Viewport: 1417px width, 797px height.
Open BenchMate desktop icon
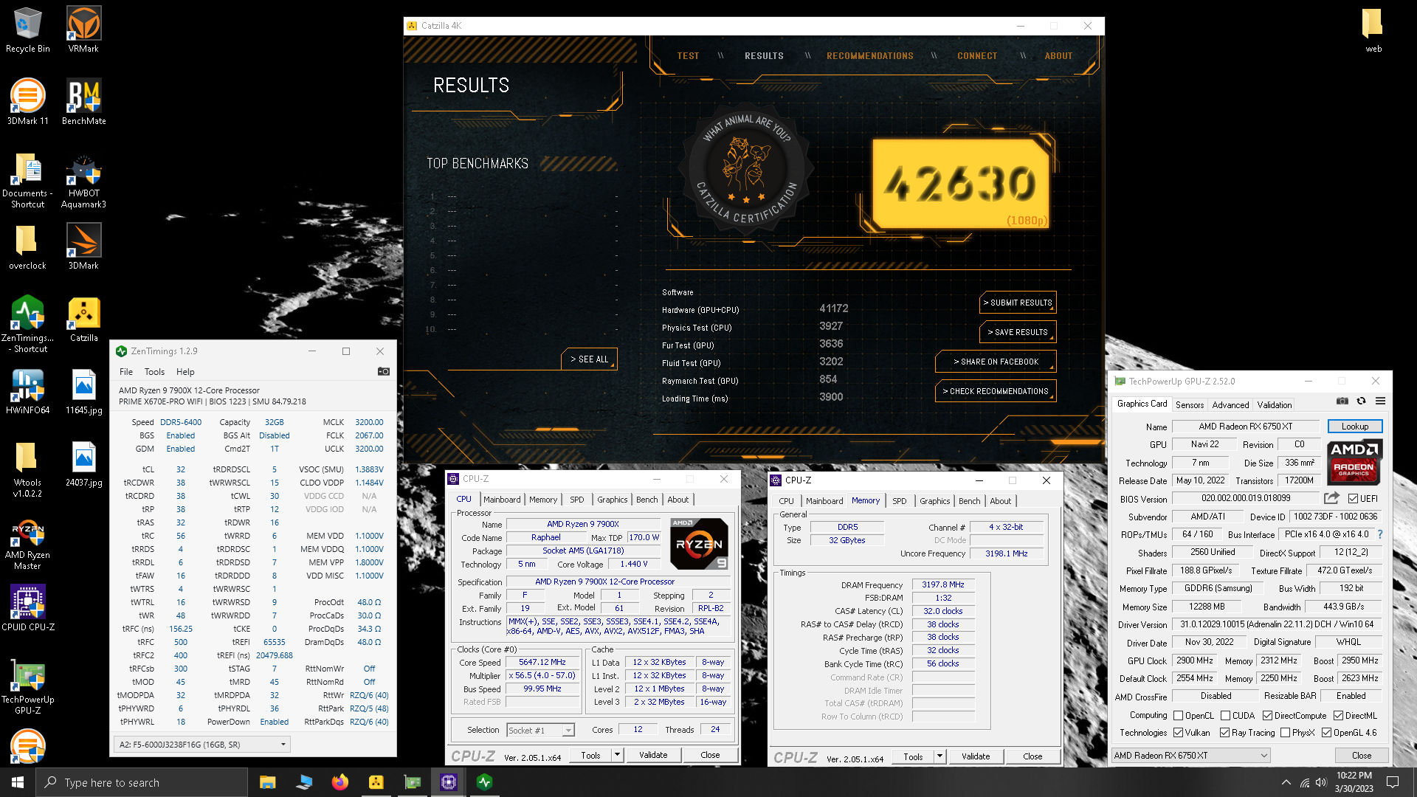pyautogui.click(x=83, y=102)
